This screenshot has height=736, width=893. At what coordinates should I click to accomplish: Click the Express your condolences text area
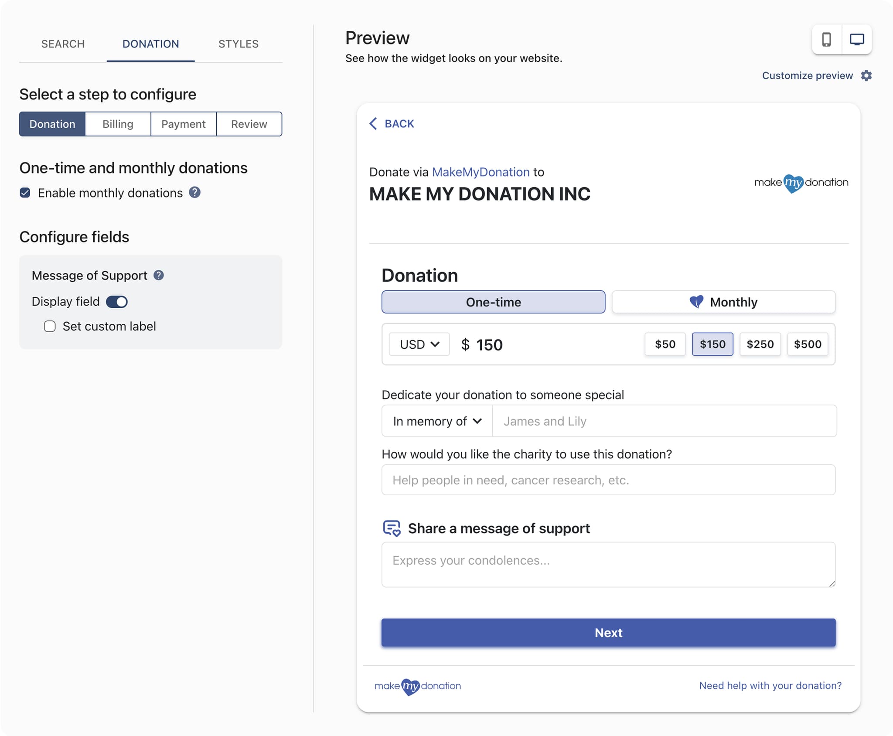[609, 564]
